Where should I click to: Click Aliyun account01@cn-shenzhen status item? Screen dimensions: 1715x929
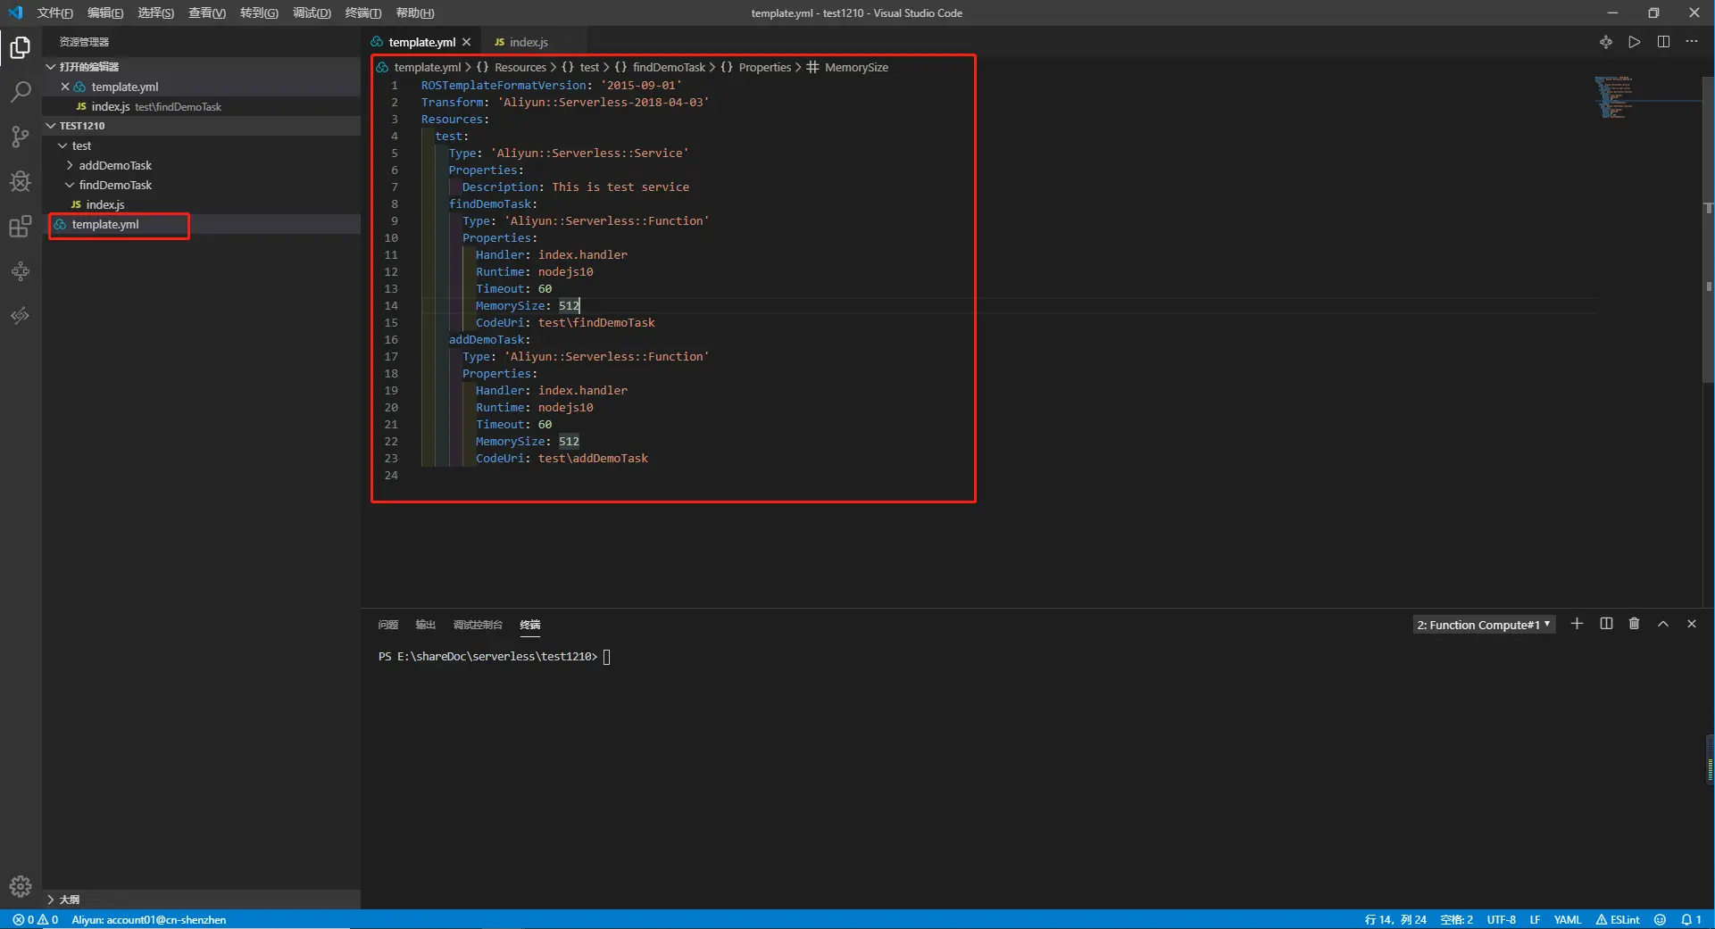(x=149, y=919)
